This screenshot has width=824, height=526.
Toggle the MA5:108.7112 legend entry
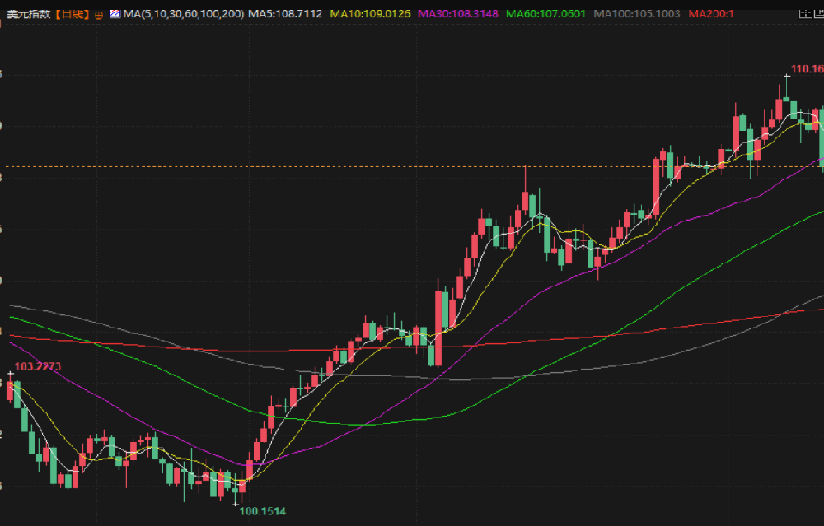(285, 14)
